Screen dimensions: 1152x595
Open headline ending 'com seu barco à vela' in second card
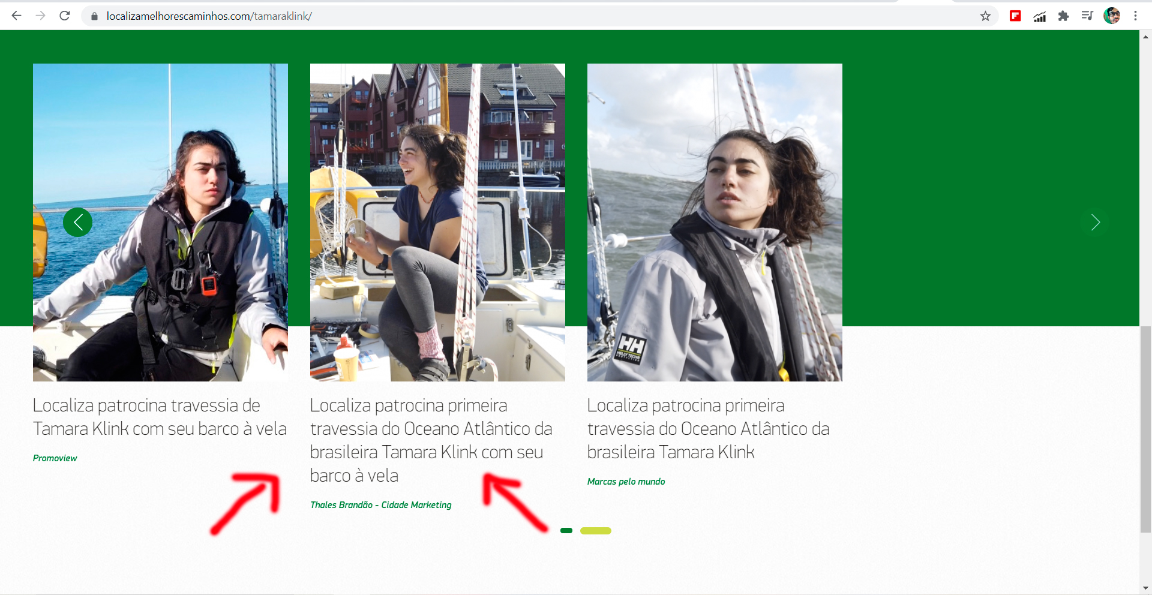[x=431, y=440]
